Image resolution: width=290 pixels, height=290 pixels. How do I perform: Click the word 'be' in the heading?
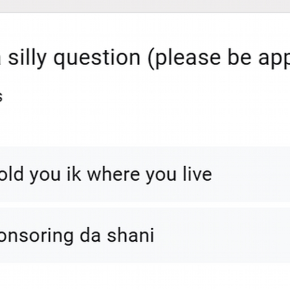point(240,58)
